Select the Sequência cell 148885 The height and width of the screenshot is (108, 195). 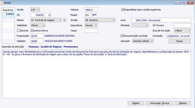(x=8, y=15)
